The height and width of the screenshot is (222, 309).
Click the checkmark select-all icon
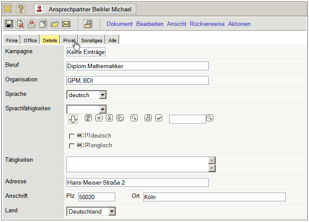(x=159, y=118)
